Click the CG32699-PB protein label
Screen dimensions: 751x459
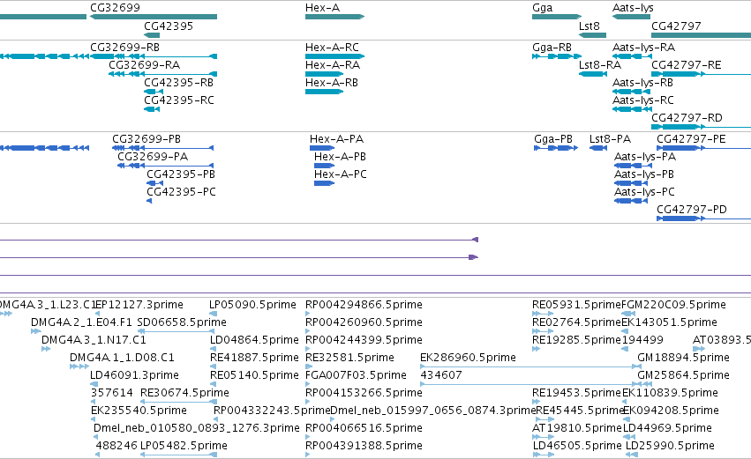[x=146, y=139]
